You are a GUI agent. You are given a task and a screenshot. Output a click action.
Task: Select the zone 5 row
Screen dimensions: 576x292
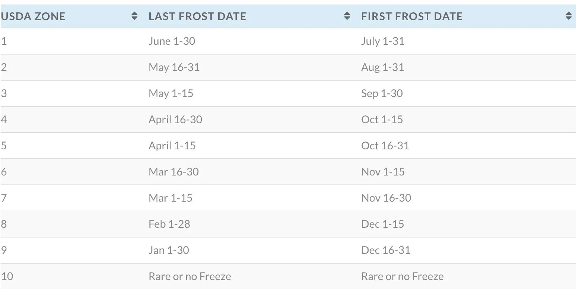pyautogui.click(x=149, y=146)
